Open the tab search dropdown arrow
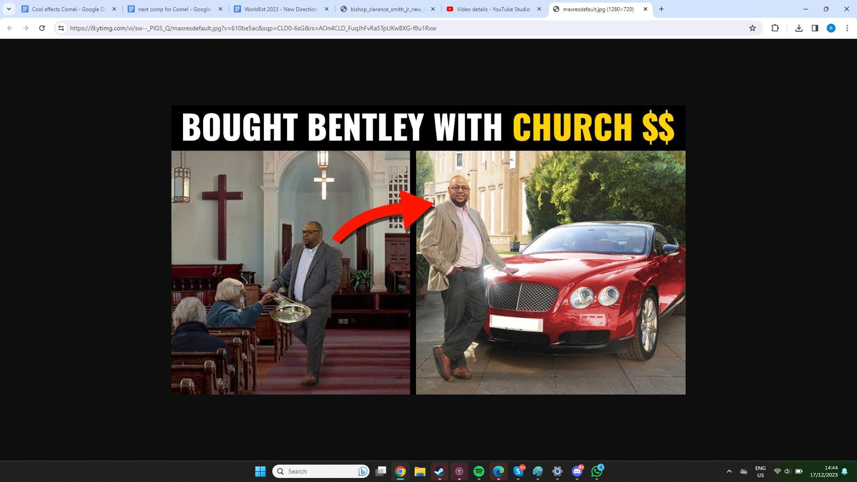 tap(9, 9)
